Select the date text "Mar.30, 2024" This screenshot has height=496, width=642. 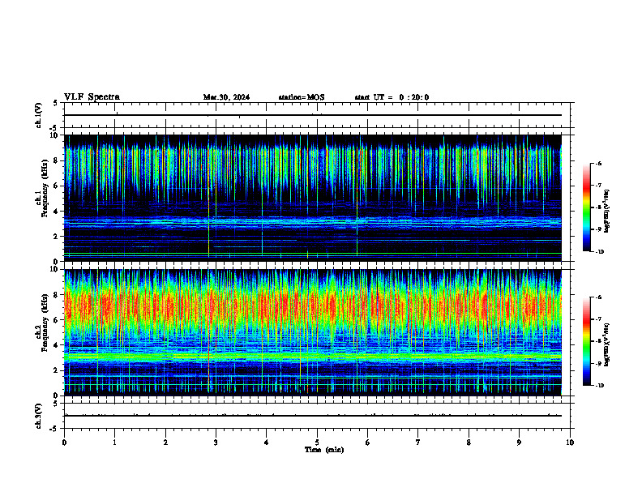click(226, 97)
